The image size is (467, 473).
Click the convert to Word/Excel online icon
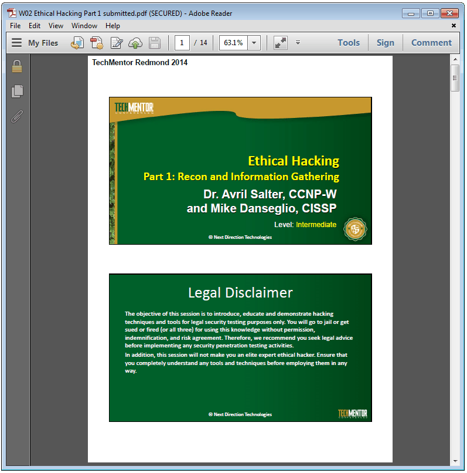pyautogui.click(x=77, y=43)
